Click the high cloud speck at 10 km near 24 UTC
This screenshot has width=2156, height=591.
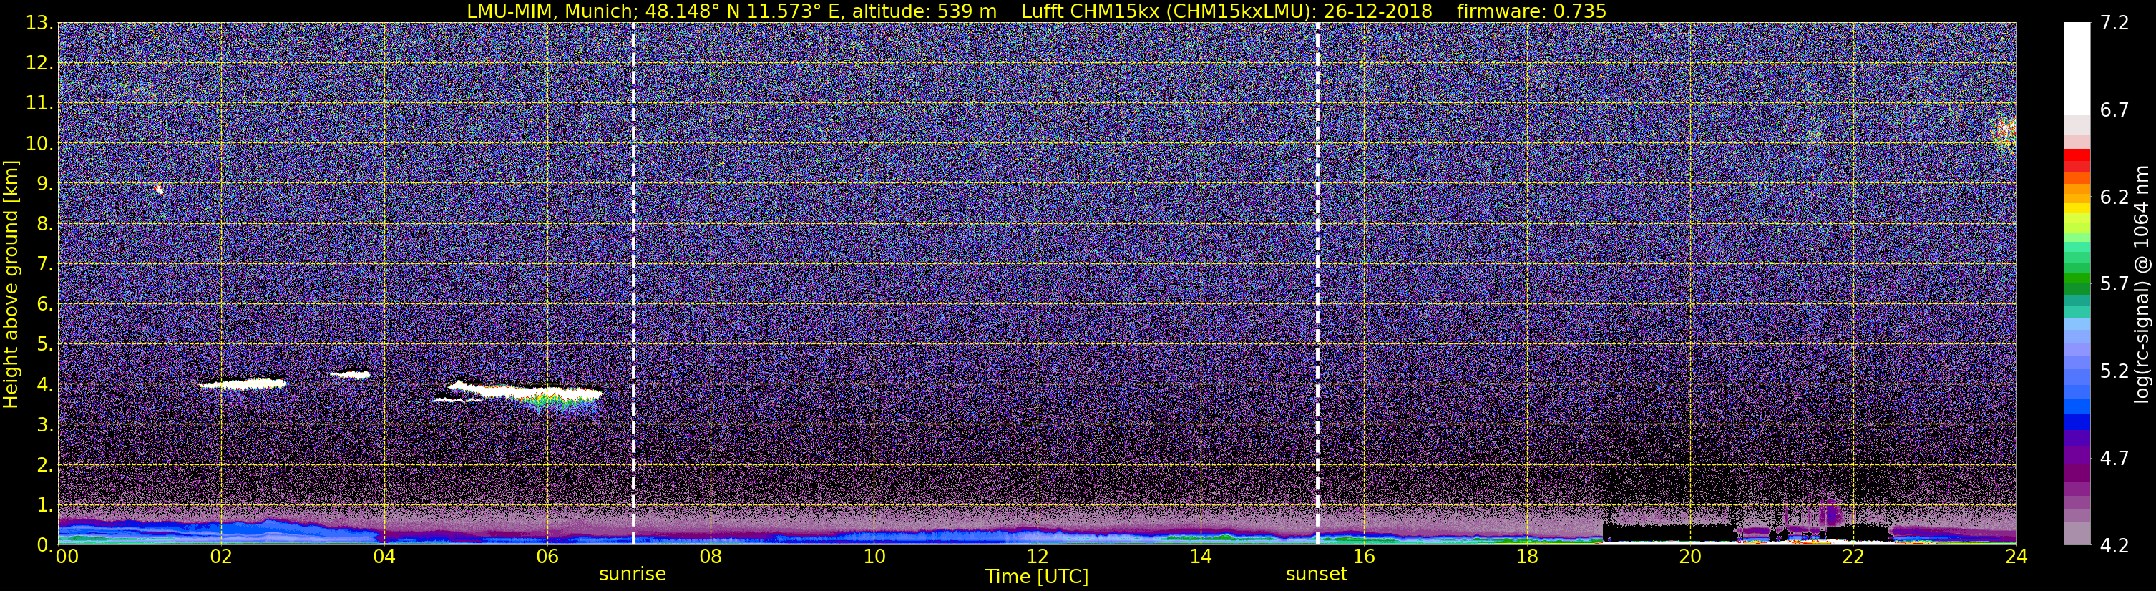tap(2006, 132)
